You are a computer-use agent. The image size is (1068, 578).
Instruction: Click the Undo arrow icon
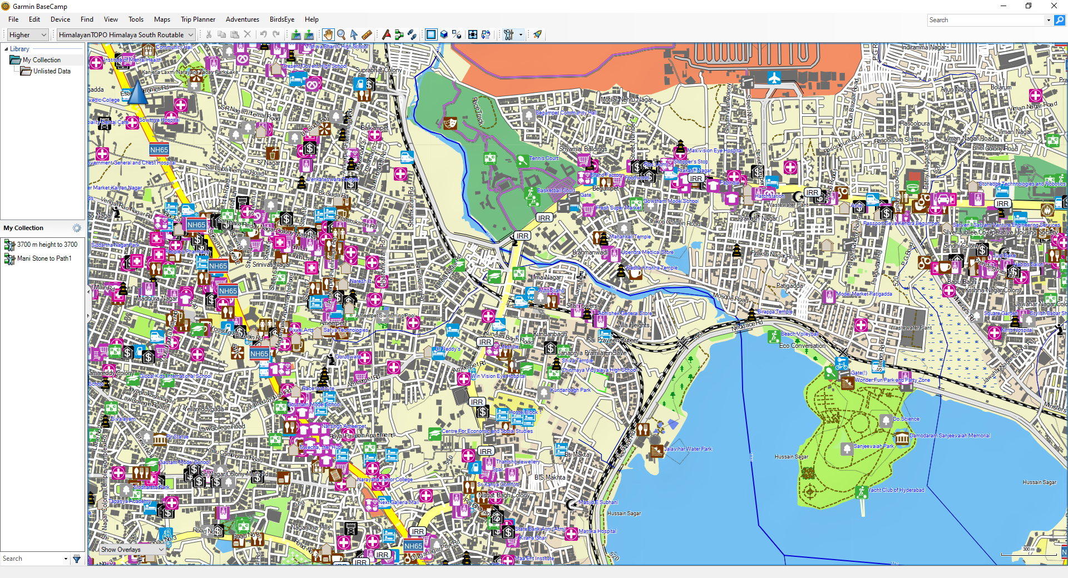tap(264, 34)
